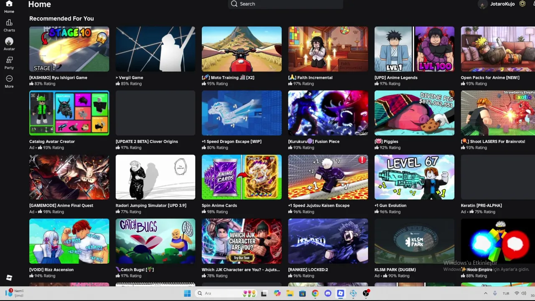
Task: Open the Robux hexagon icon
Action: pyautogui.click(x=522, y=4)
